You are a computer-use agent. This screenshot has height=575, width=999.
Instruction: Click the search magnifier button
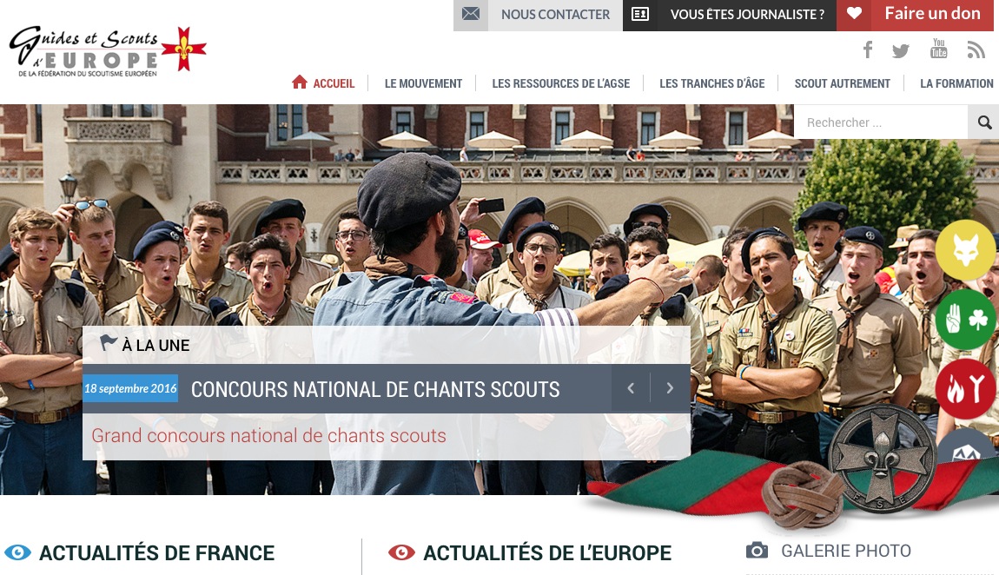point(983,122)
